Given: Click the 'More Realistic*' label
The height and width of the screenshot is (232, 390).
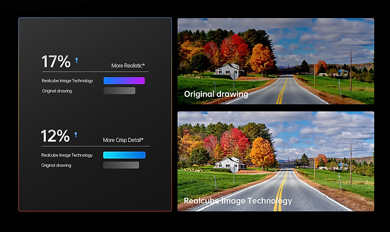Looking at the screenshot, I should pyautogui.click(x=128, y=65).
